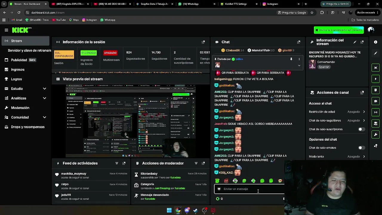Toggle wrench stream-info widget in right rail
Viewport: 382px width, 215px height.
pyautogui.click(x=376, y=135)
